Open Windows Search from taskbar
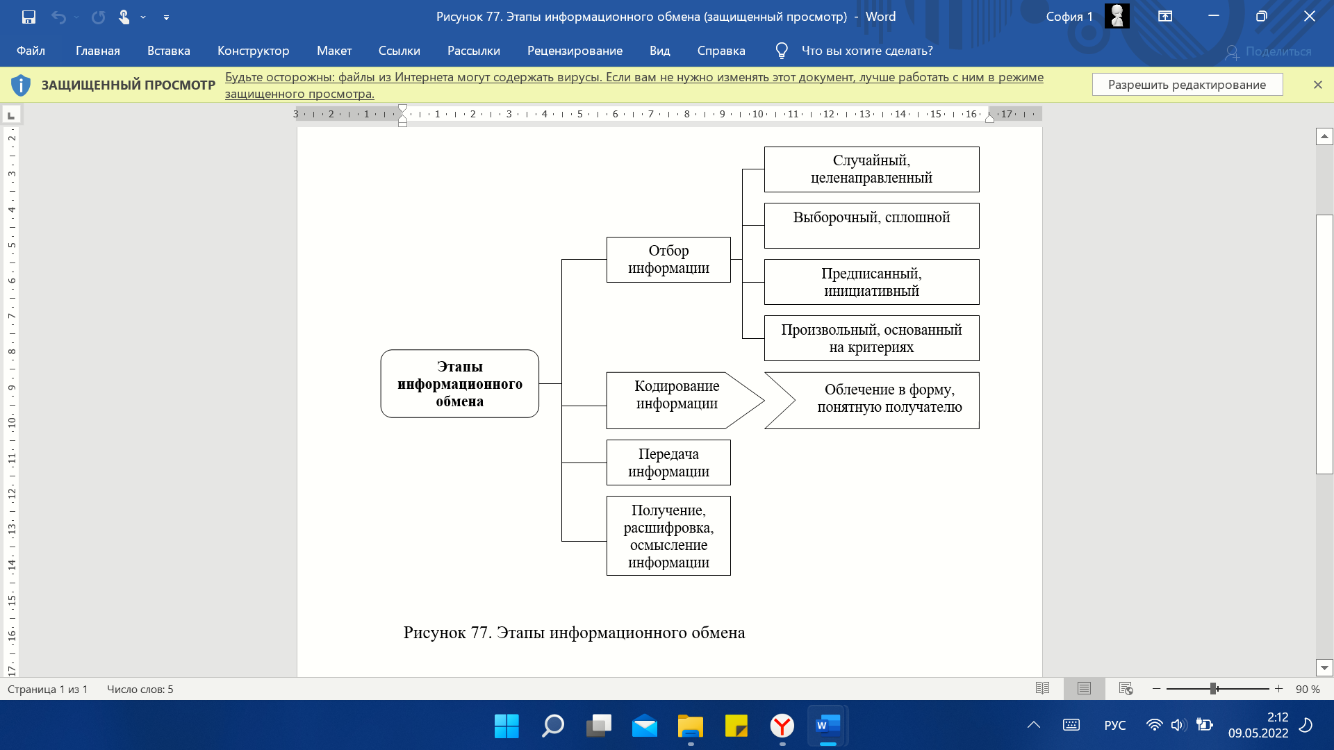Viewport: 1334px width, 750px height. click(552, 726)
